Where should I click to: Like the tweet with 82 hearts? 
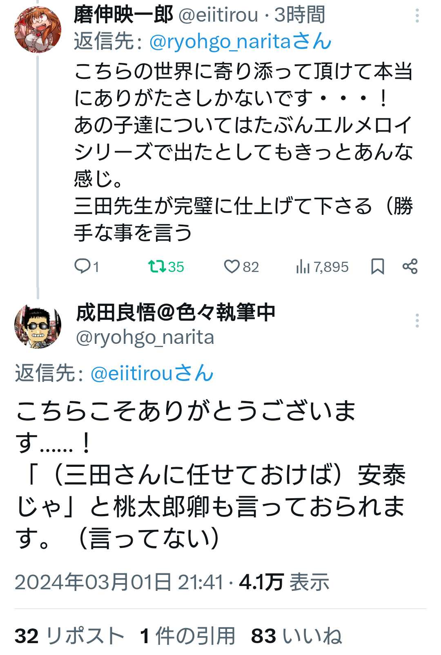pyautogui.click(x=232, y=267)
